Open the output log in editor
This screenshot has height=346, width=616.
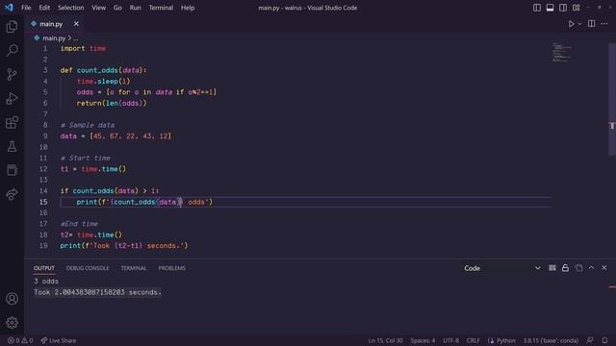coord(578,268)
